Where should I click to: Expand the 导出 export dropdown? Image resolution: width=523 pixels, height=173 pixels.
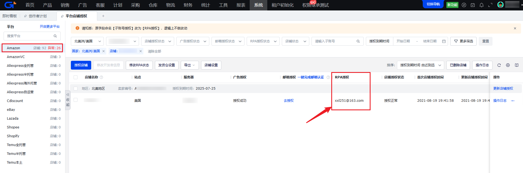tap(190, 65)
